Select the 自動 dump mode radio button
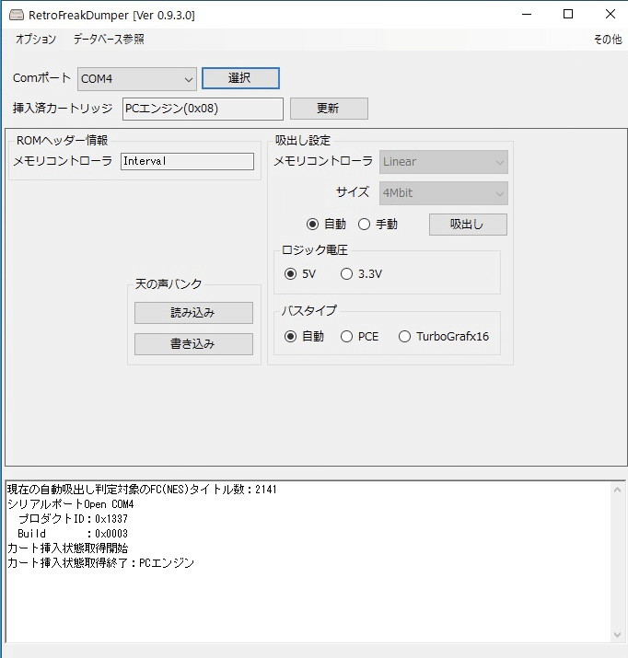 click(312, 225)
